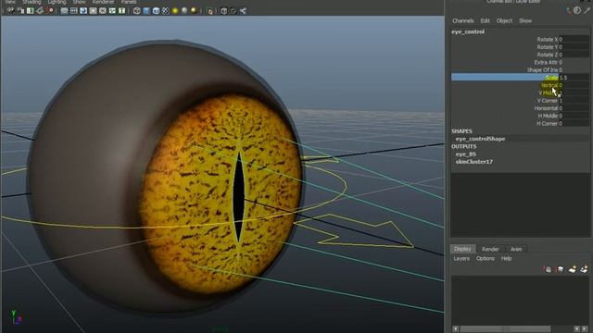
Task: Toggle the X-Ray Joints icon
Action: (243, 11)
